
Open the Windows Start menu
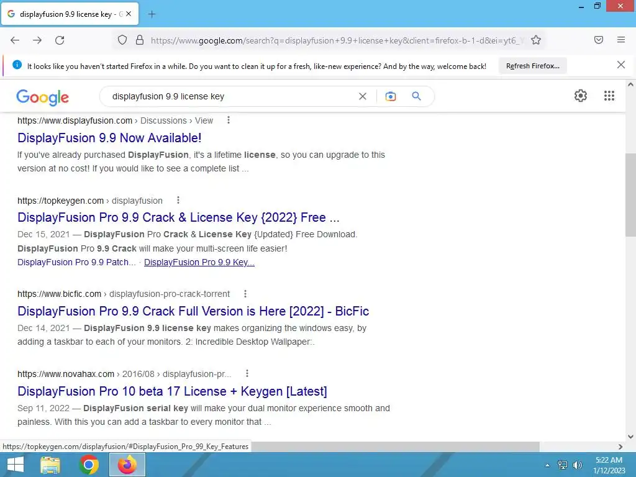coord(16,465)
